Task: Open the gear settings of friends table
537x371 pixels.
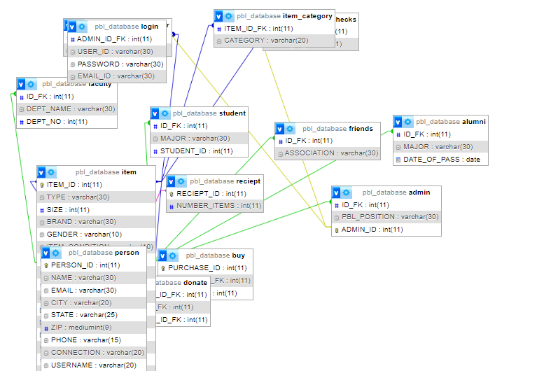Action: (x=290, y=129)
